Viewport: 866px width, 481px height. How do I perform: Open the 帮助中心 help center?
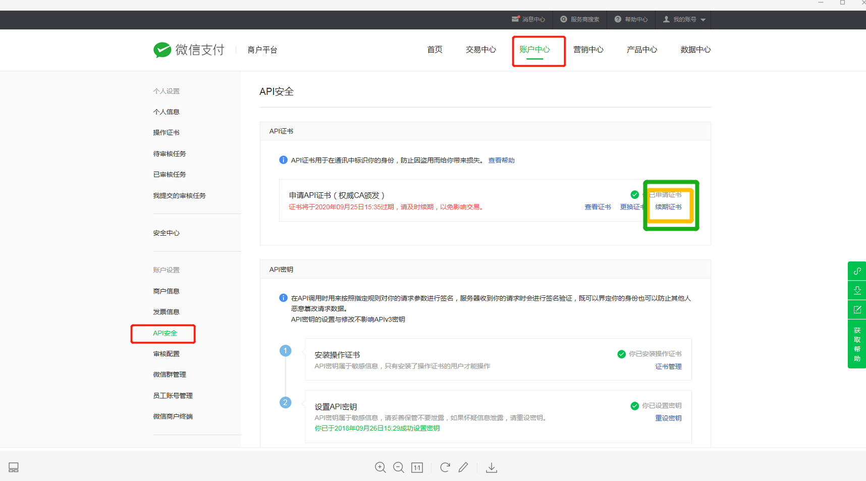point(631,20)
